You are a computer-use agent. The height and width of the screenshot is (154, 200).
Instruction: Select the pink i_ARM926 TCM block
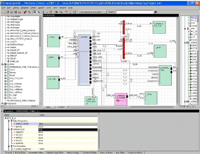[121, 99]
